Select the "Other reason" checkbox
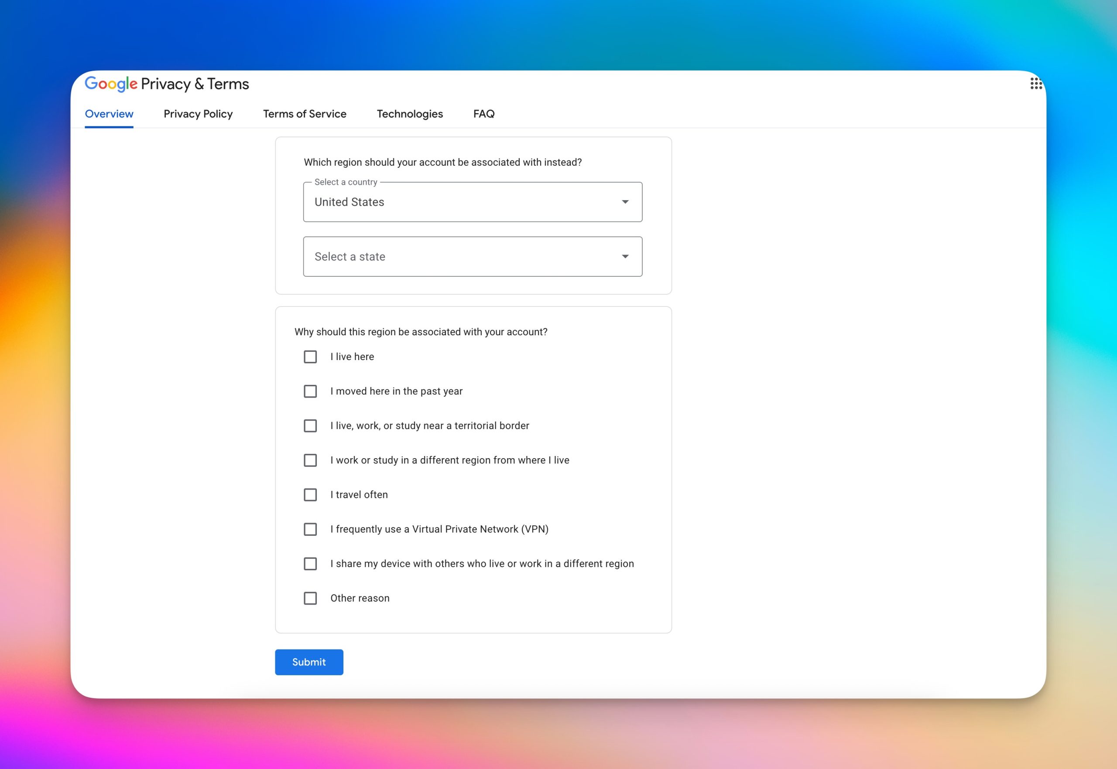Screen dimensions: 1117x769 [310, 598]
